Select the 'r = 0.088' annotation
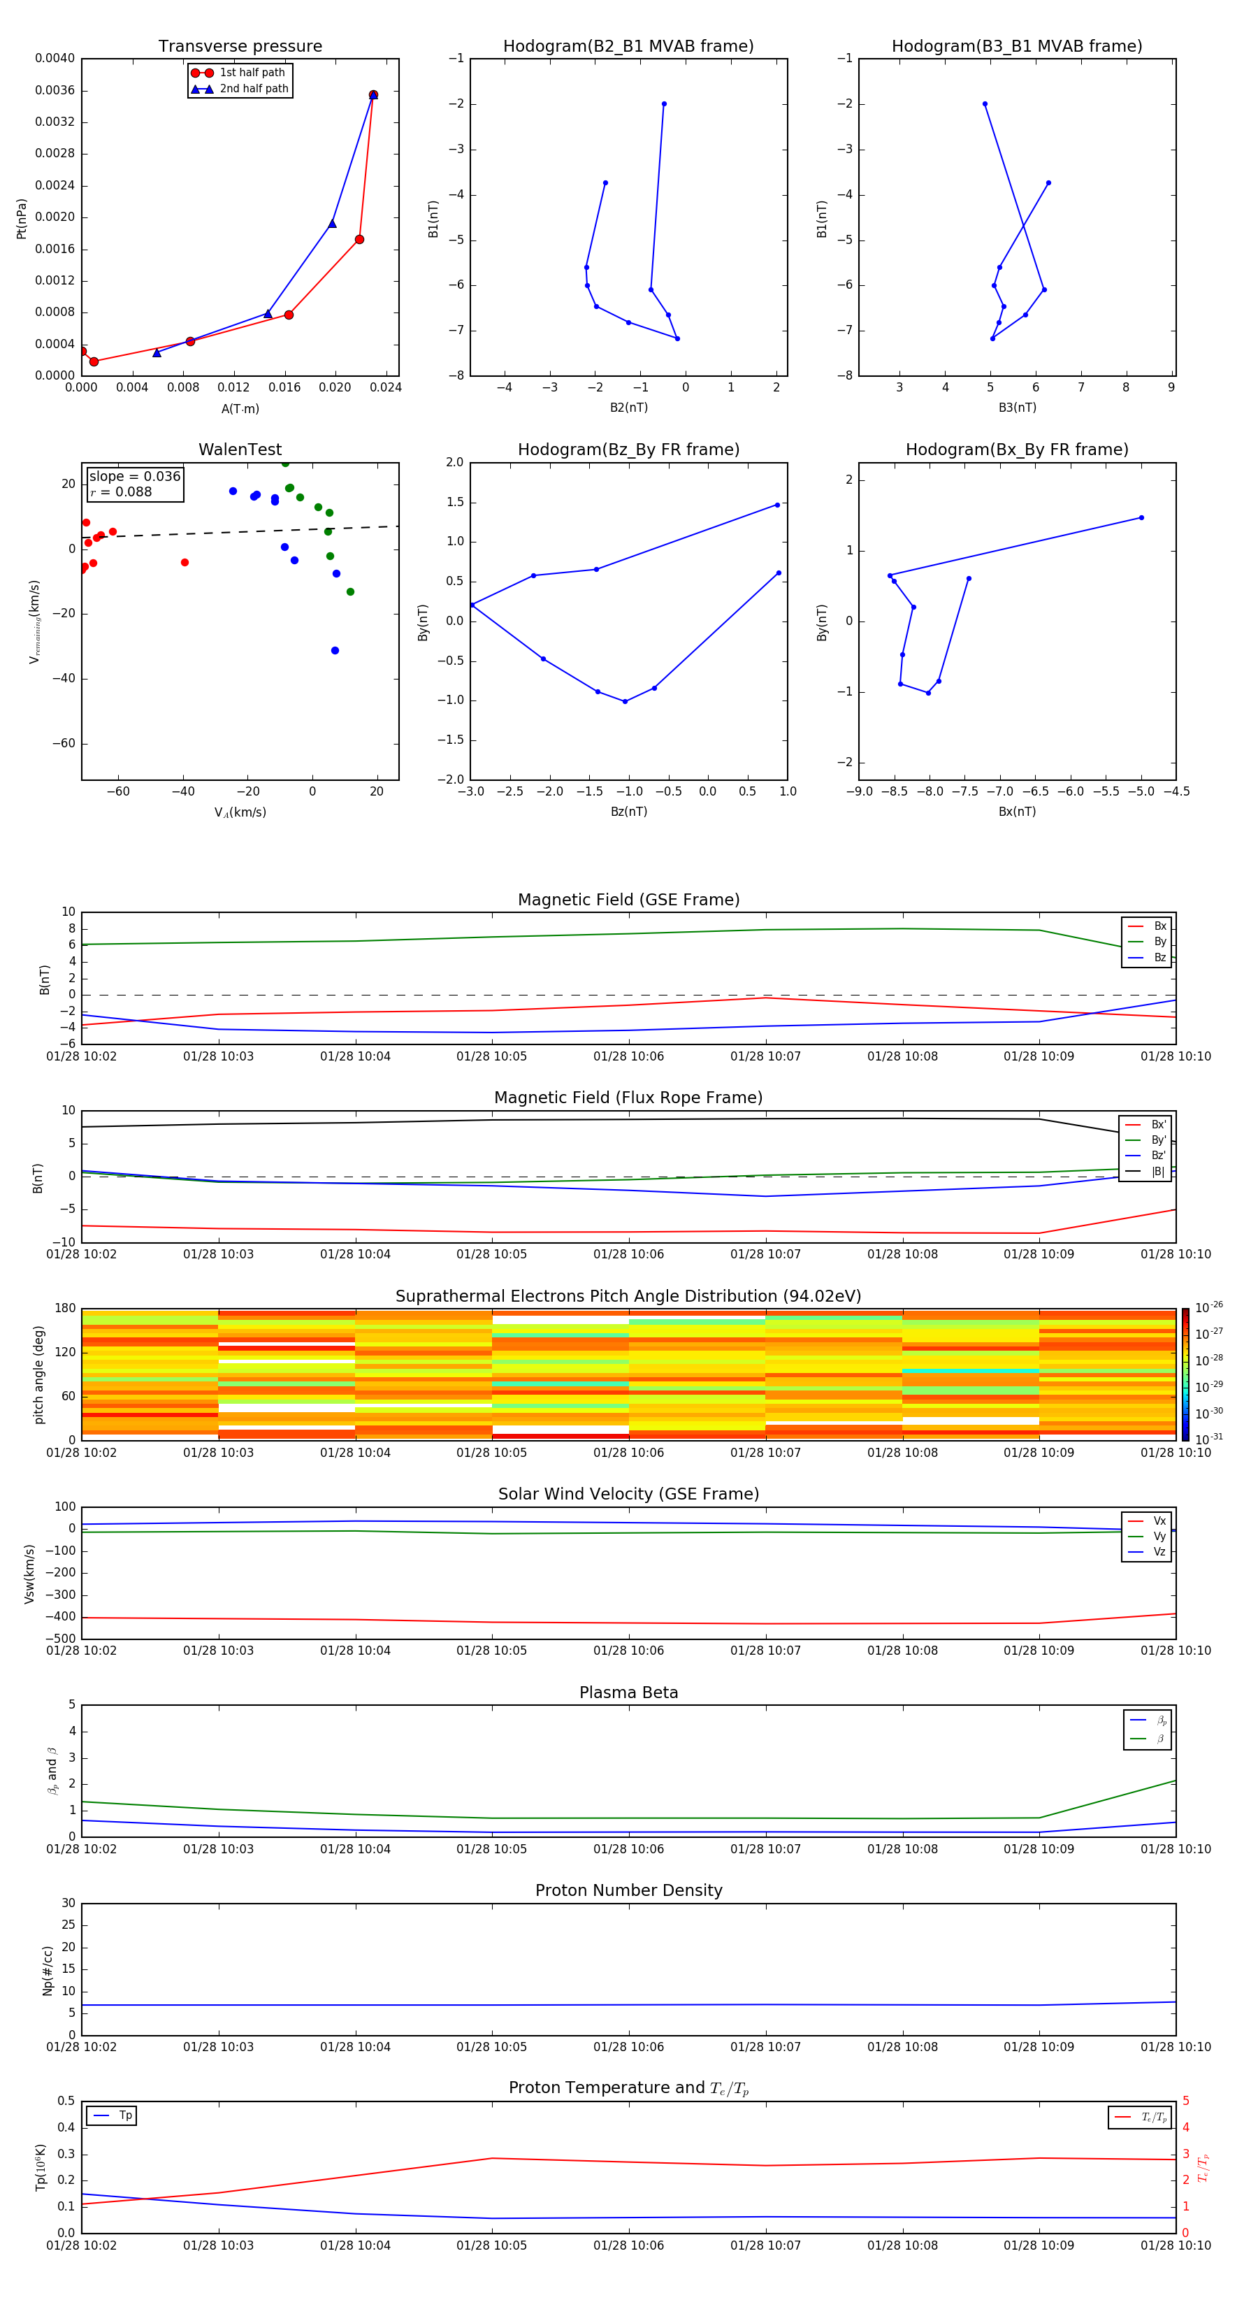This screenshot has width=1258, height=2307. [x=121, y=491]
